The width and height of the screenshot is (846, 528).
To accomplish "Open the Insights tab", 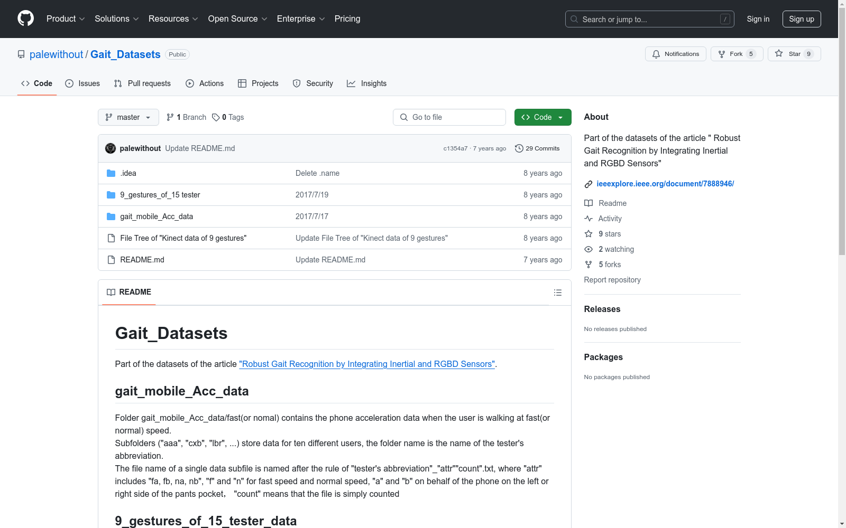I will (367, 83).
